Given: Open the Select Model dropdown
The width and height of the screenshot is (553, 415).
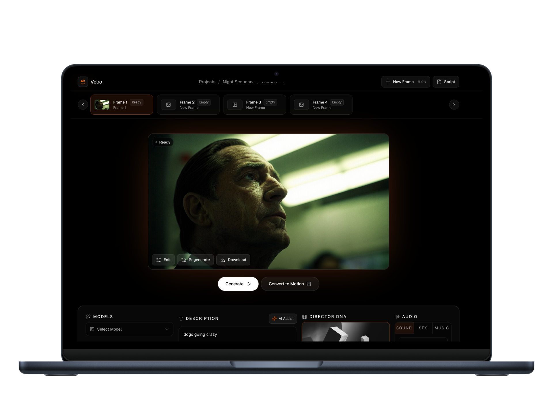Looking at the screenshot, I should click(x=129, y=329).
